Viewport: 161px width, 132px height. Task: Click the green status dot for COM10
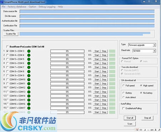click(x=29, y=80)
